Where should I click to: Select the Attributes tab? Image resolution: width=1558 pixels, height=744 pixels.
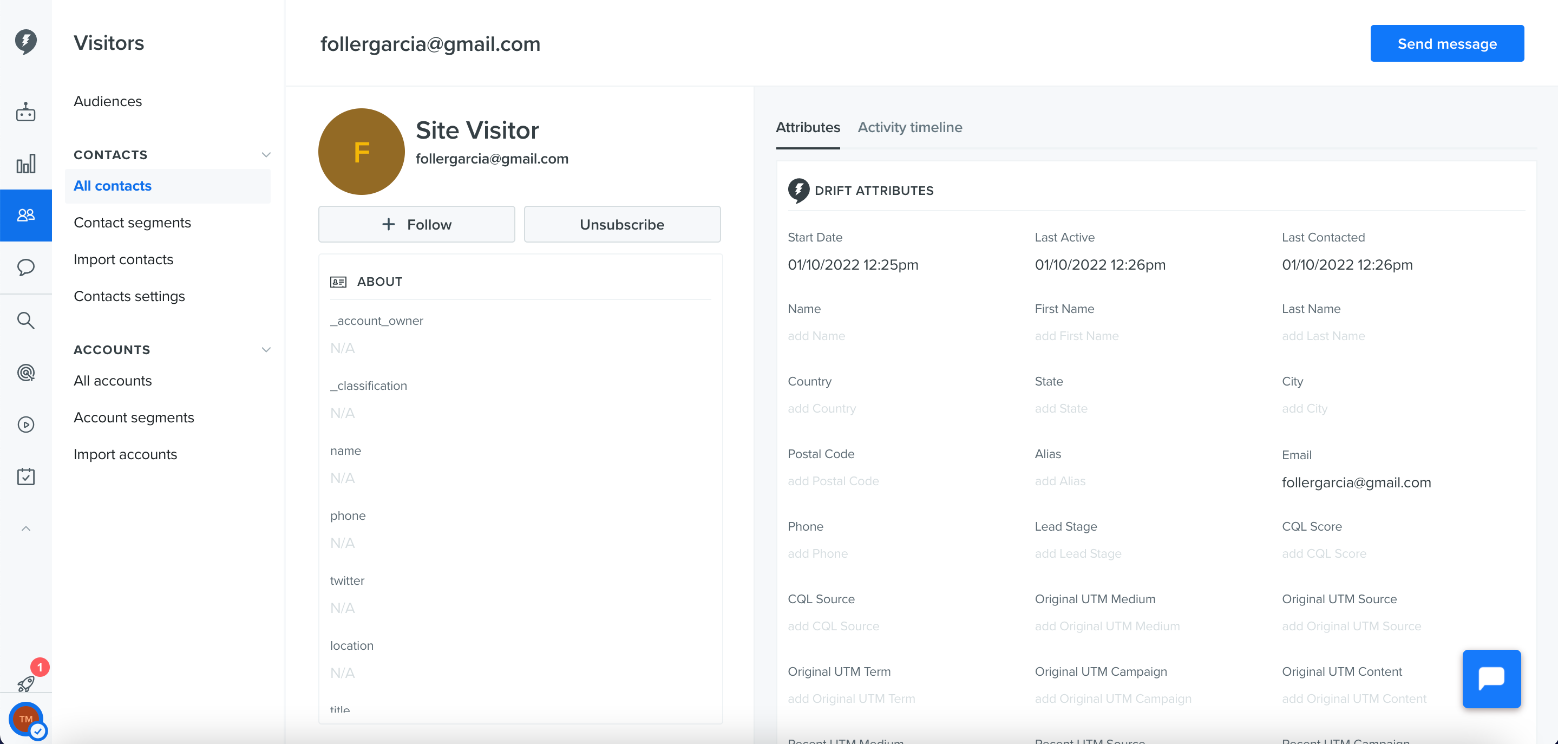[x=808, y=127]
